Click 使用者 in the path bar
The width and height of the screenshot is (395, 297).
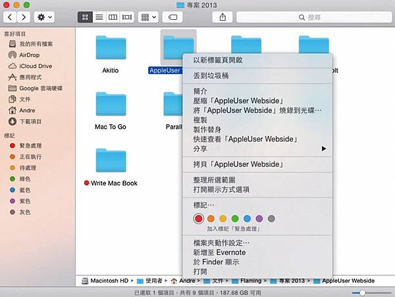(149, 281)
